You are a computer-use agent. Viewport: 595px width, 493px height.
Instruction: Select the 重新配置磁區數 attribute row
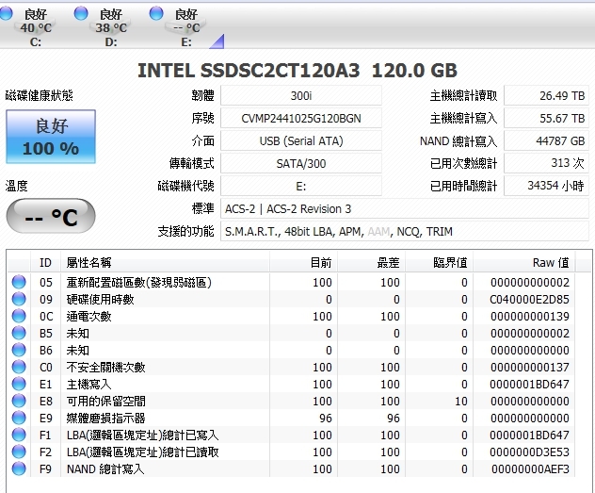[x=291, y=282]
